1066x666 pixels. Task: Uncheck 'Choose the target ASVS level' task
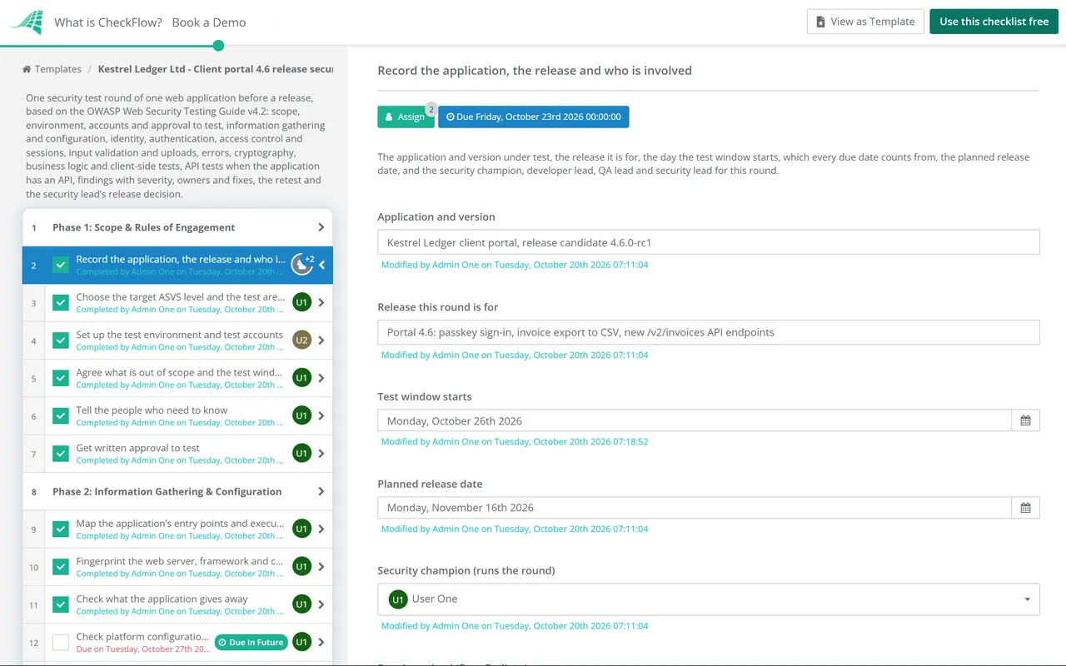click(61, 303)
